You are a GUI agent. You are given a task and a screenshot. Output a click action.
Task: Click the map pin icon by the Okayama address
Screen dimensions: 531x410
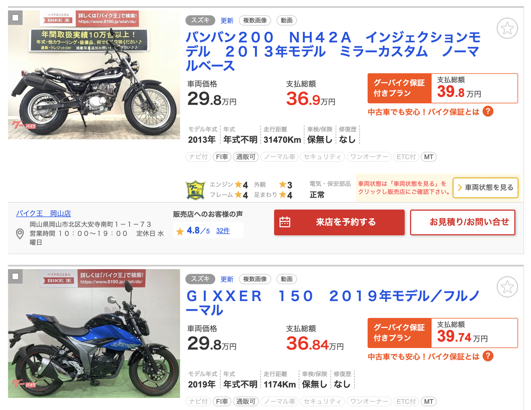pyautogui.click(x=19, y=234)
